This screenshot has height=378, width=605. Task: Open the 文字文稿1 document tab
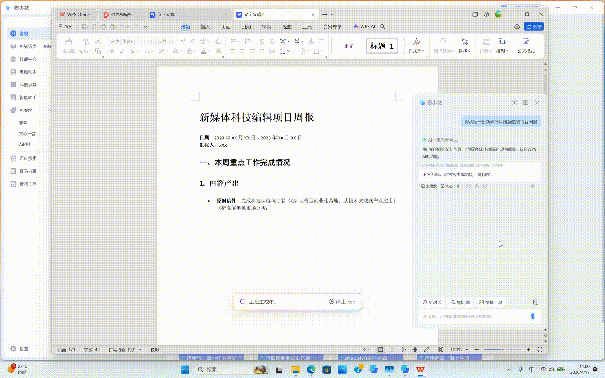click(x=167, y=14)
